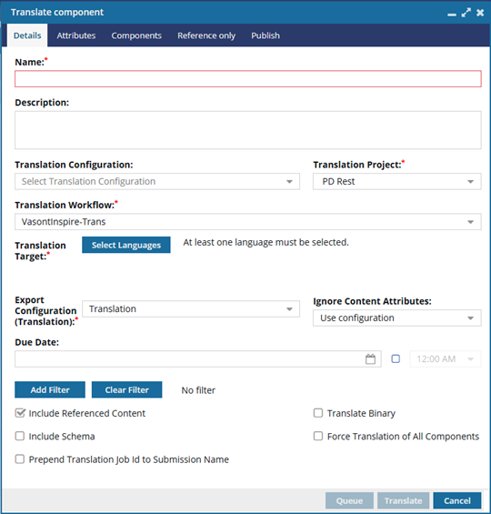Maximize the Translate component dialog
491x514 pixels.
(x=466, y=13)
